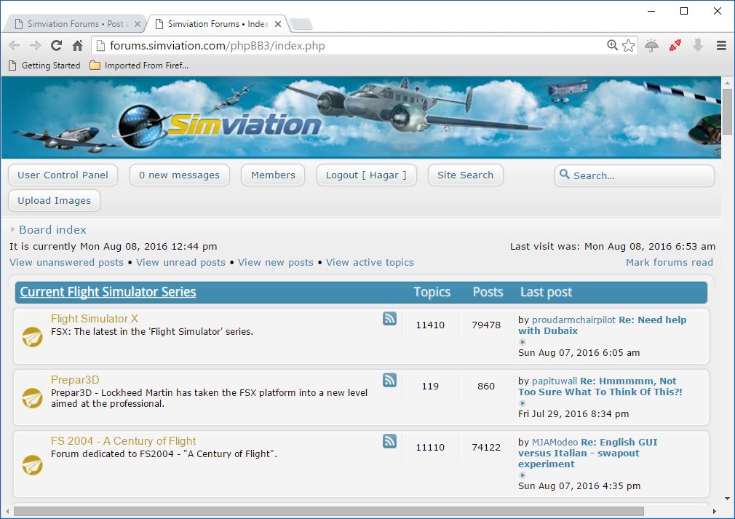Click the 79478 posts count
This screenshot has height=519, width=735.
pyautogui.click(x=486, y=325)
